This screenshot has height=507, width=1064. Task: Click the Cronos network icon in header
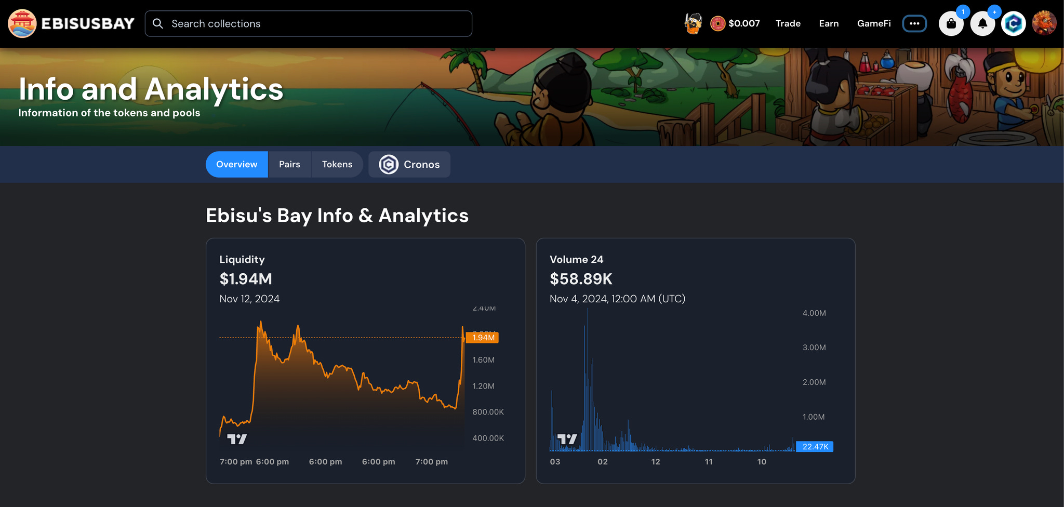point(1014,23)
